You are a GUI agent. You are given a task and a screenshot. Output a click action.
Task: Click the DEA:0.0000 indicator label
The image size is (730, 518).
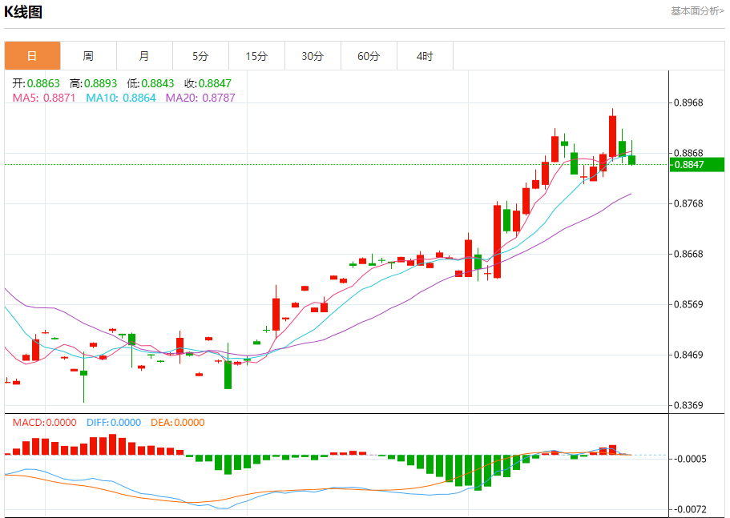[177, 422]
